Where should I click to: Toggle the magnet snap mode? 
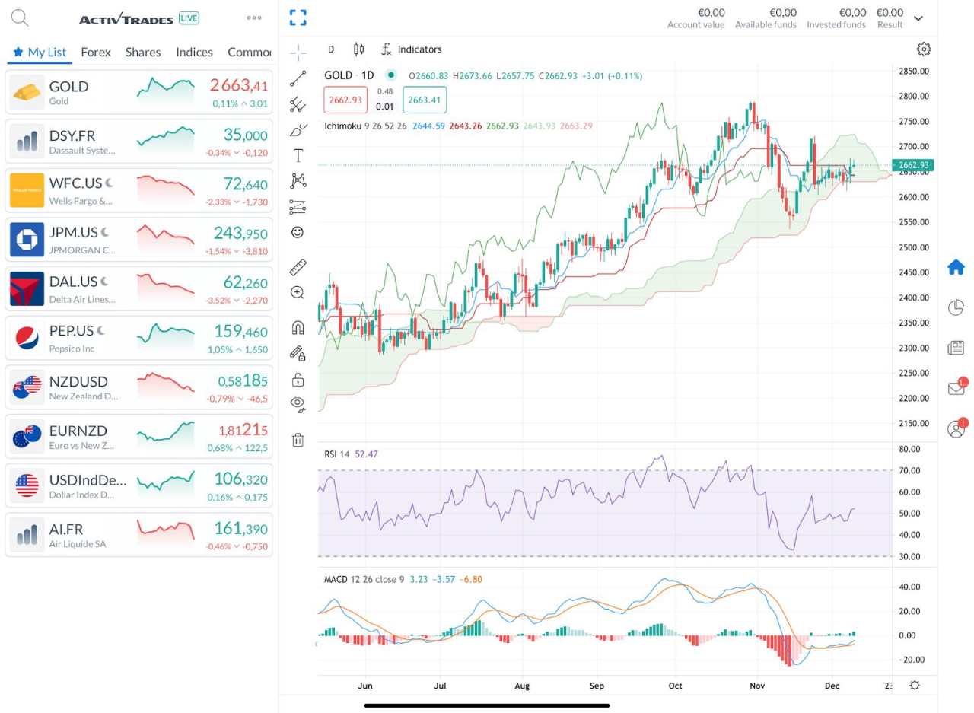[x=298, y=328]
